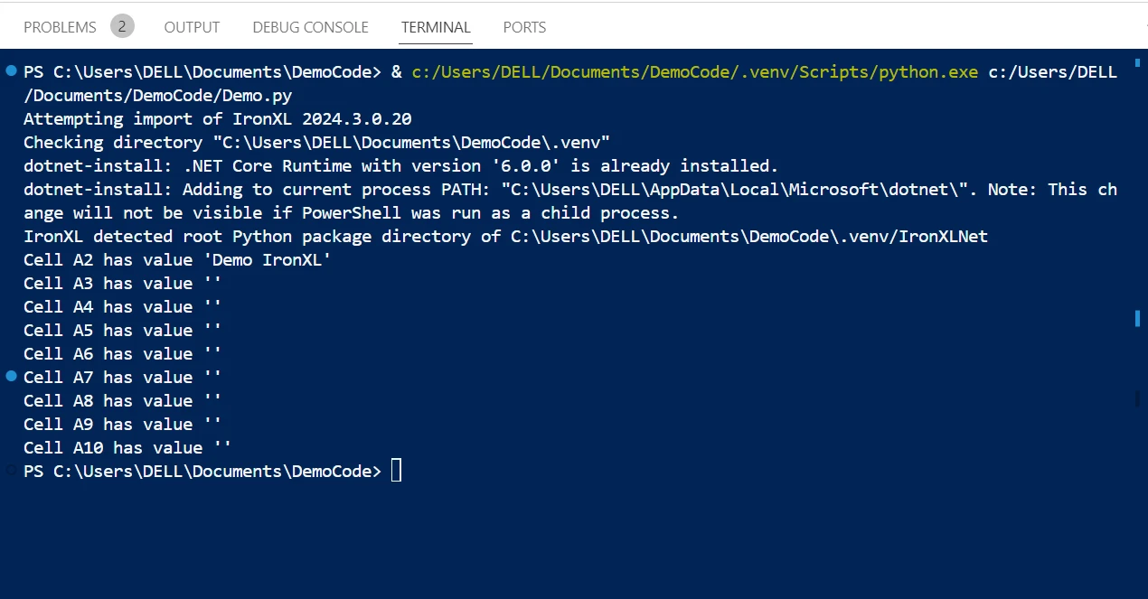Click the .venv/IronXLNet package directory path
Screen dimensions: 1148x599
point(749,236)
